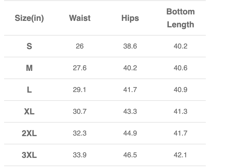Select the Bottom Length header
The height and width of the screenshot is (167, 231).
[x=181, y=18]
